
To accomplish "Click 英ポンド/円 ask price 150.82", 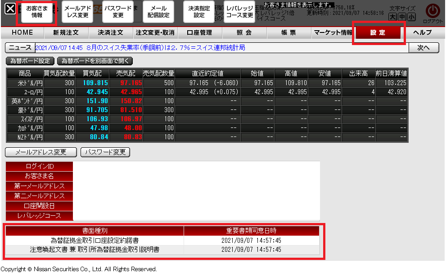I will click(x=131, y=101).
